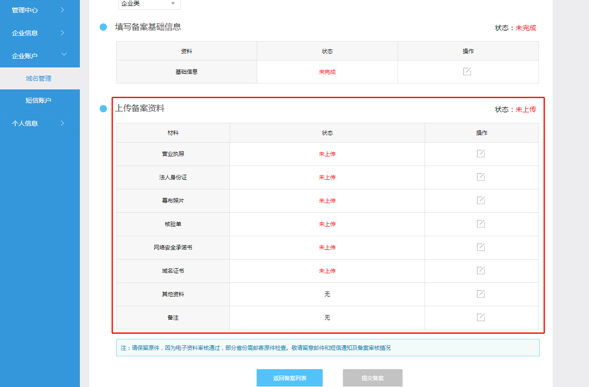The height and width of the screenshot is (387, 589).
Task: Expand 个人信息 sidebar menu
Action: point(39,123)
